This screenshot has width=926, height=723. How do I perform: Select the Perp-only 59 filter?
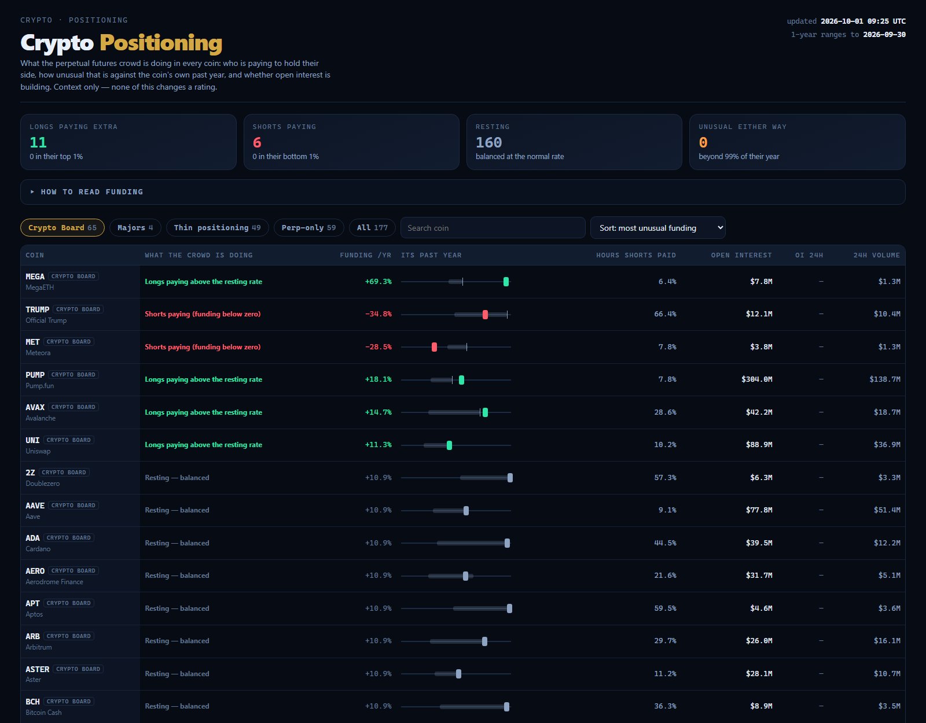point(308,228)
